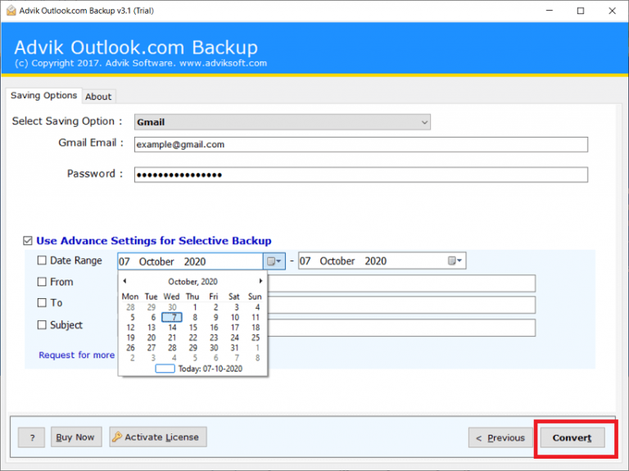
Task: Click the Password input field
Action: pos(361,174)
